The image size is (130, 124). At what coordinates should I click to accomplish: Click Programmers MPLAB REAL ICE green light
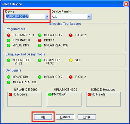click(x=40, y=45)
